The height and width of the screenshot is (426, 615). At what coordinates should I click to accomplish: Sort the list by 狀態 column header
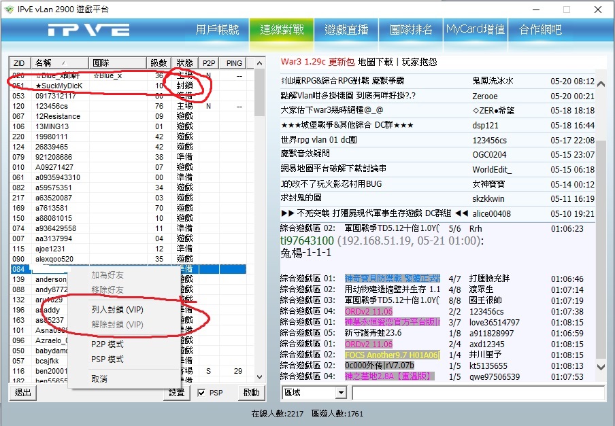coord(185,63)
